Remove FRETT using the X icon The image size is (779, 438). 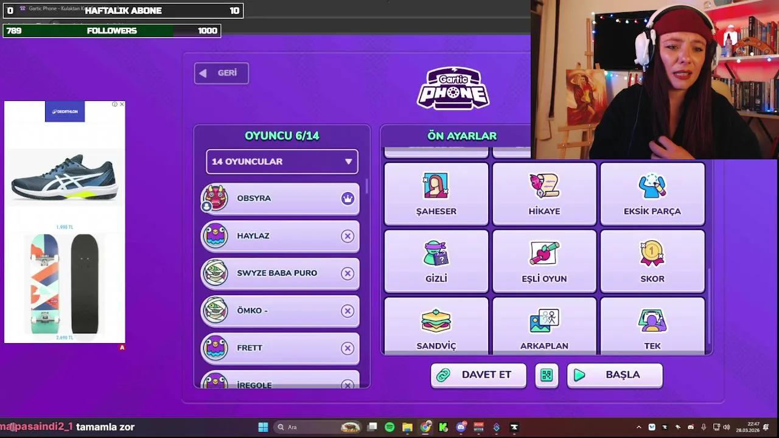(348, 348)
